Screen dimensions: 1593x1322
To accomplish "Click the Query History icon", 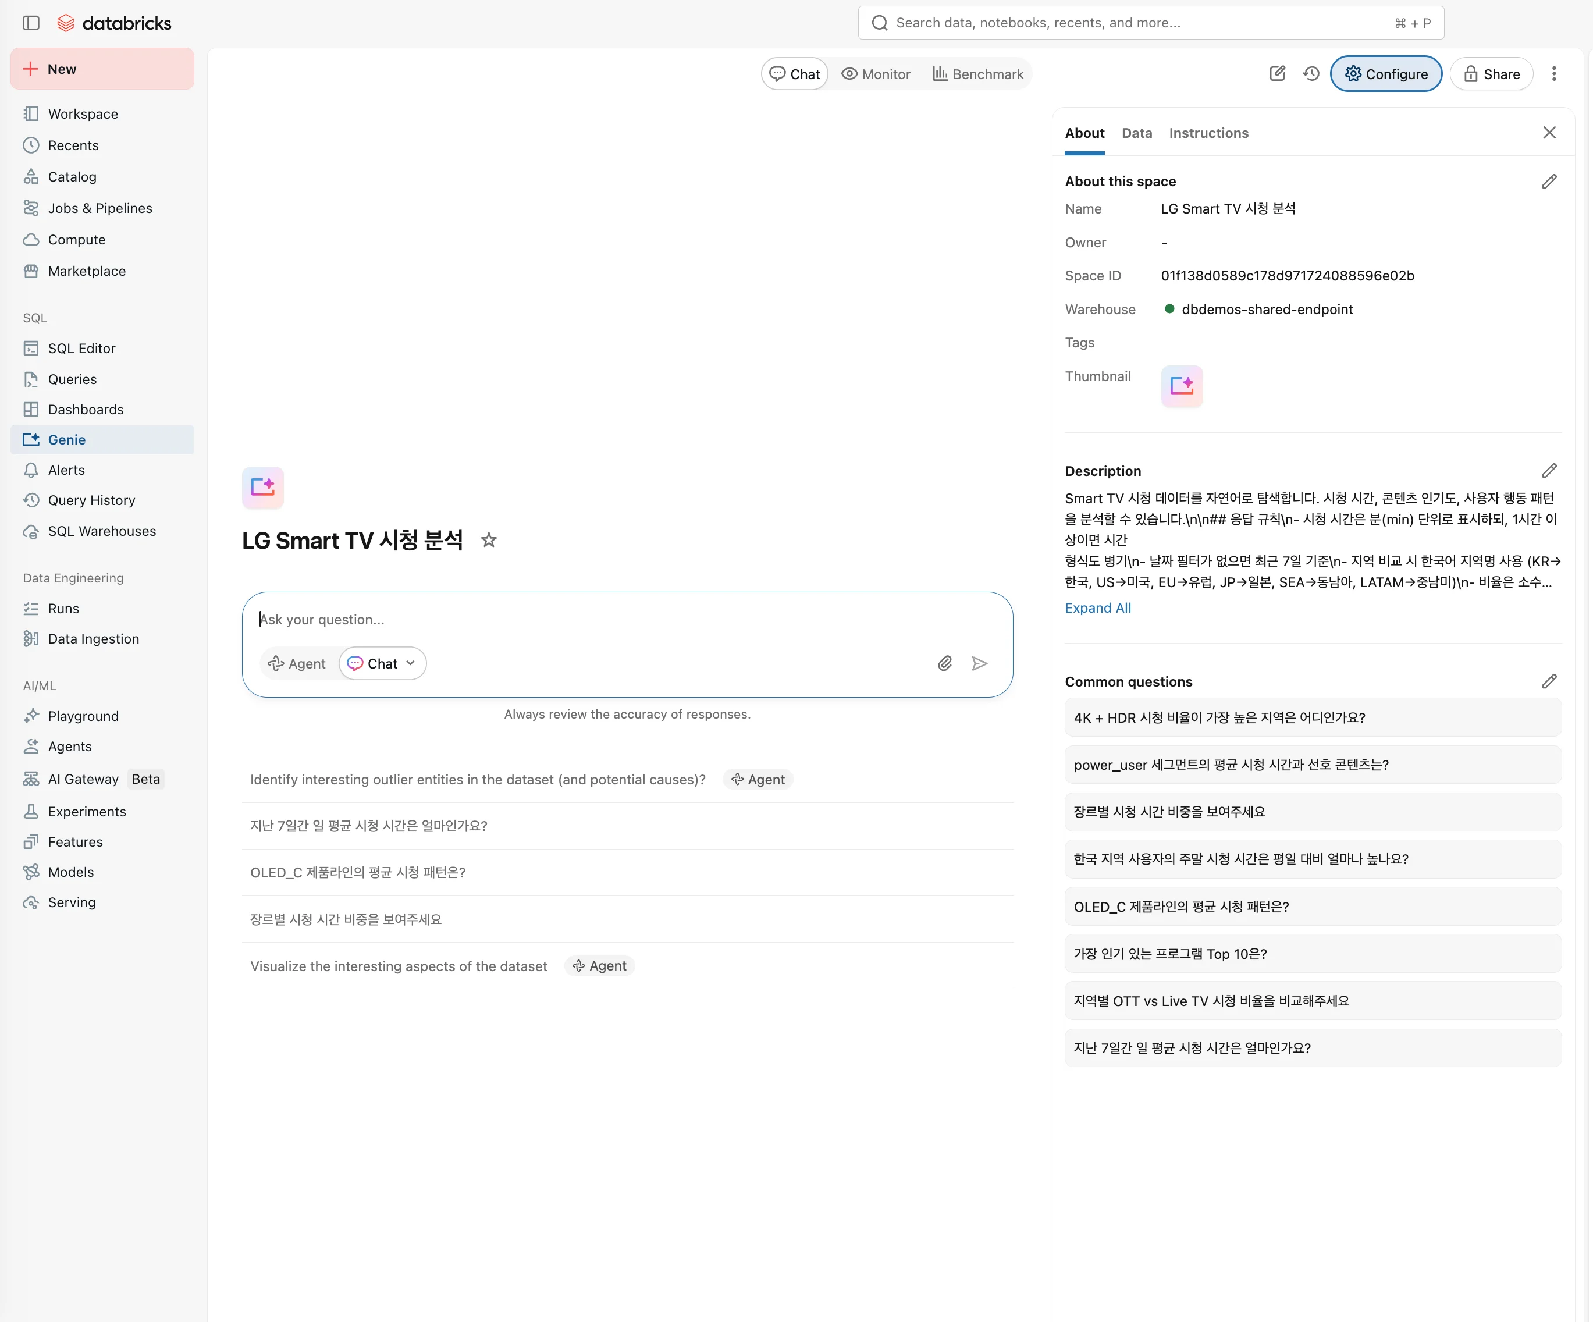I will (31, 500).
